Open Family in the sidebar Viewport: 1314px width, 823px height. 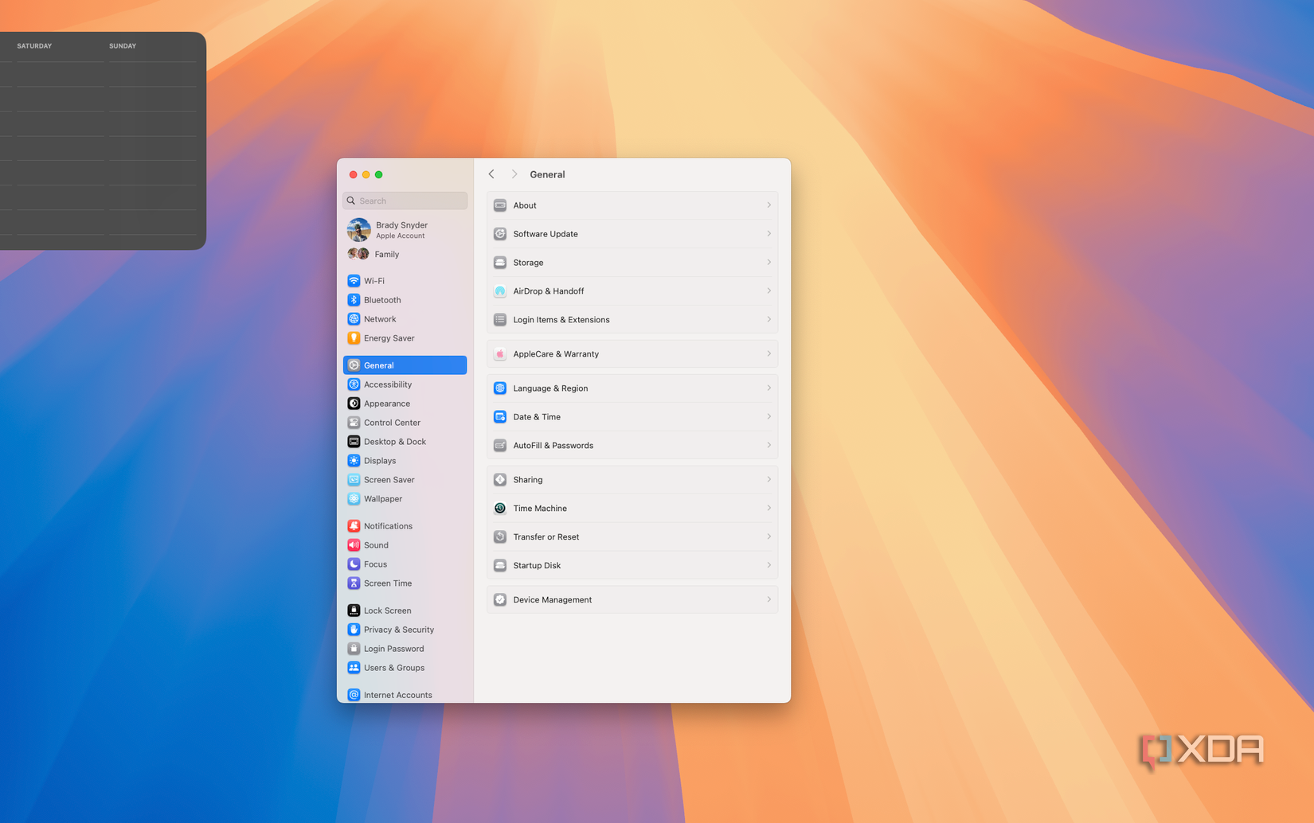pos(405,255)
